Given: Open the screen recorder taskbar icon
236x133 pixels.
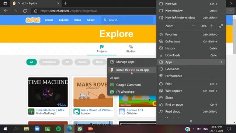Looking at the screenshot, I should pos(90,129).
